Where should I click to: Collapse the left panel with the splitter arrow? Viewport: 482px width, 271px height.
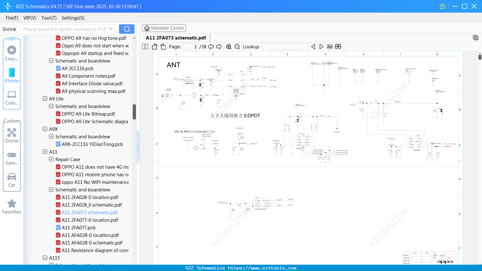click(x=138, y=146)
